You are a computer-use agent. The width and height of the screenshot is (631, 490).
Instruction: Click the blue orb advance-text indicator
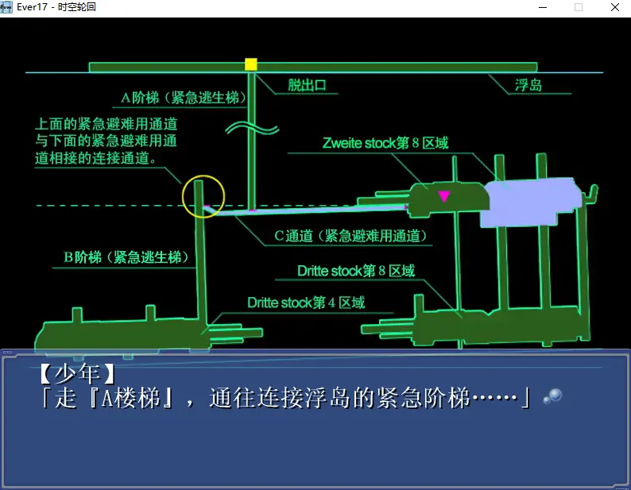pos(553,396)
